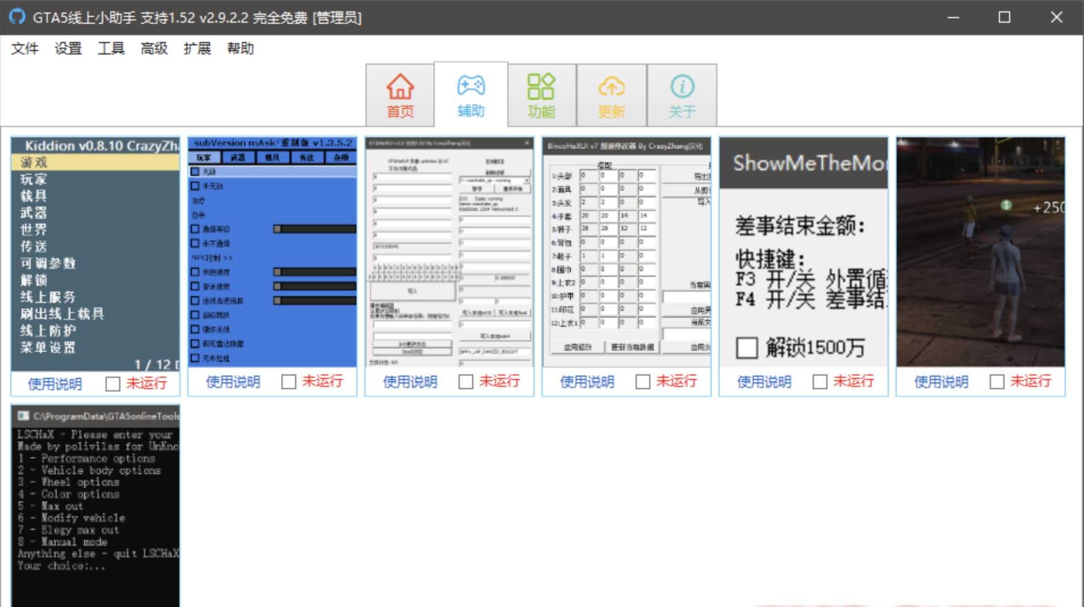Click the Kiddion v0.8.10 preview thumbnail
The height and width of the screenshot is (607, 1084).
click(x=95, y=254)
